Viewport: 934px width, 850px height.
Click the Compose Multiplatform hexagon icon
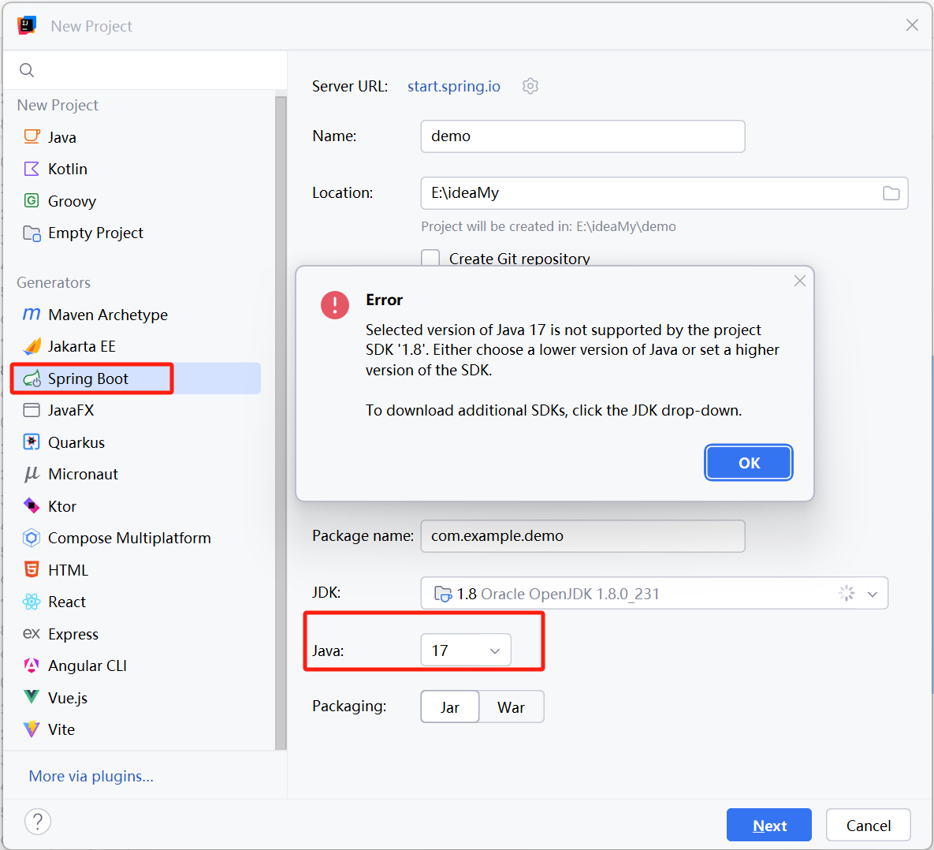pyautogui.click(x=32, y=538)
